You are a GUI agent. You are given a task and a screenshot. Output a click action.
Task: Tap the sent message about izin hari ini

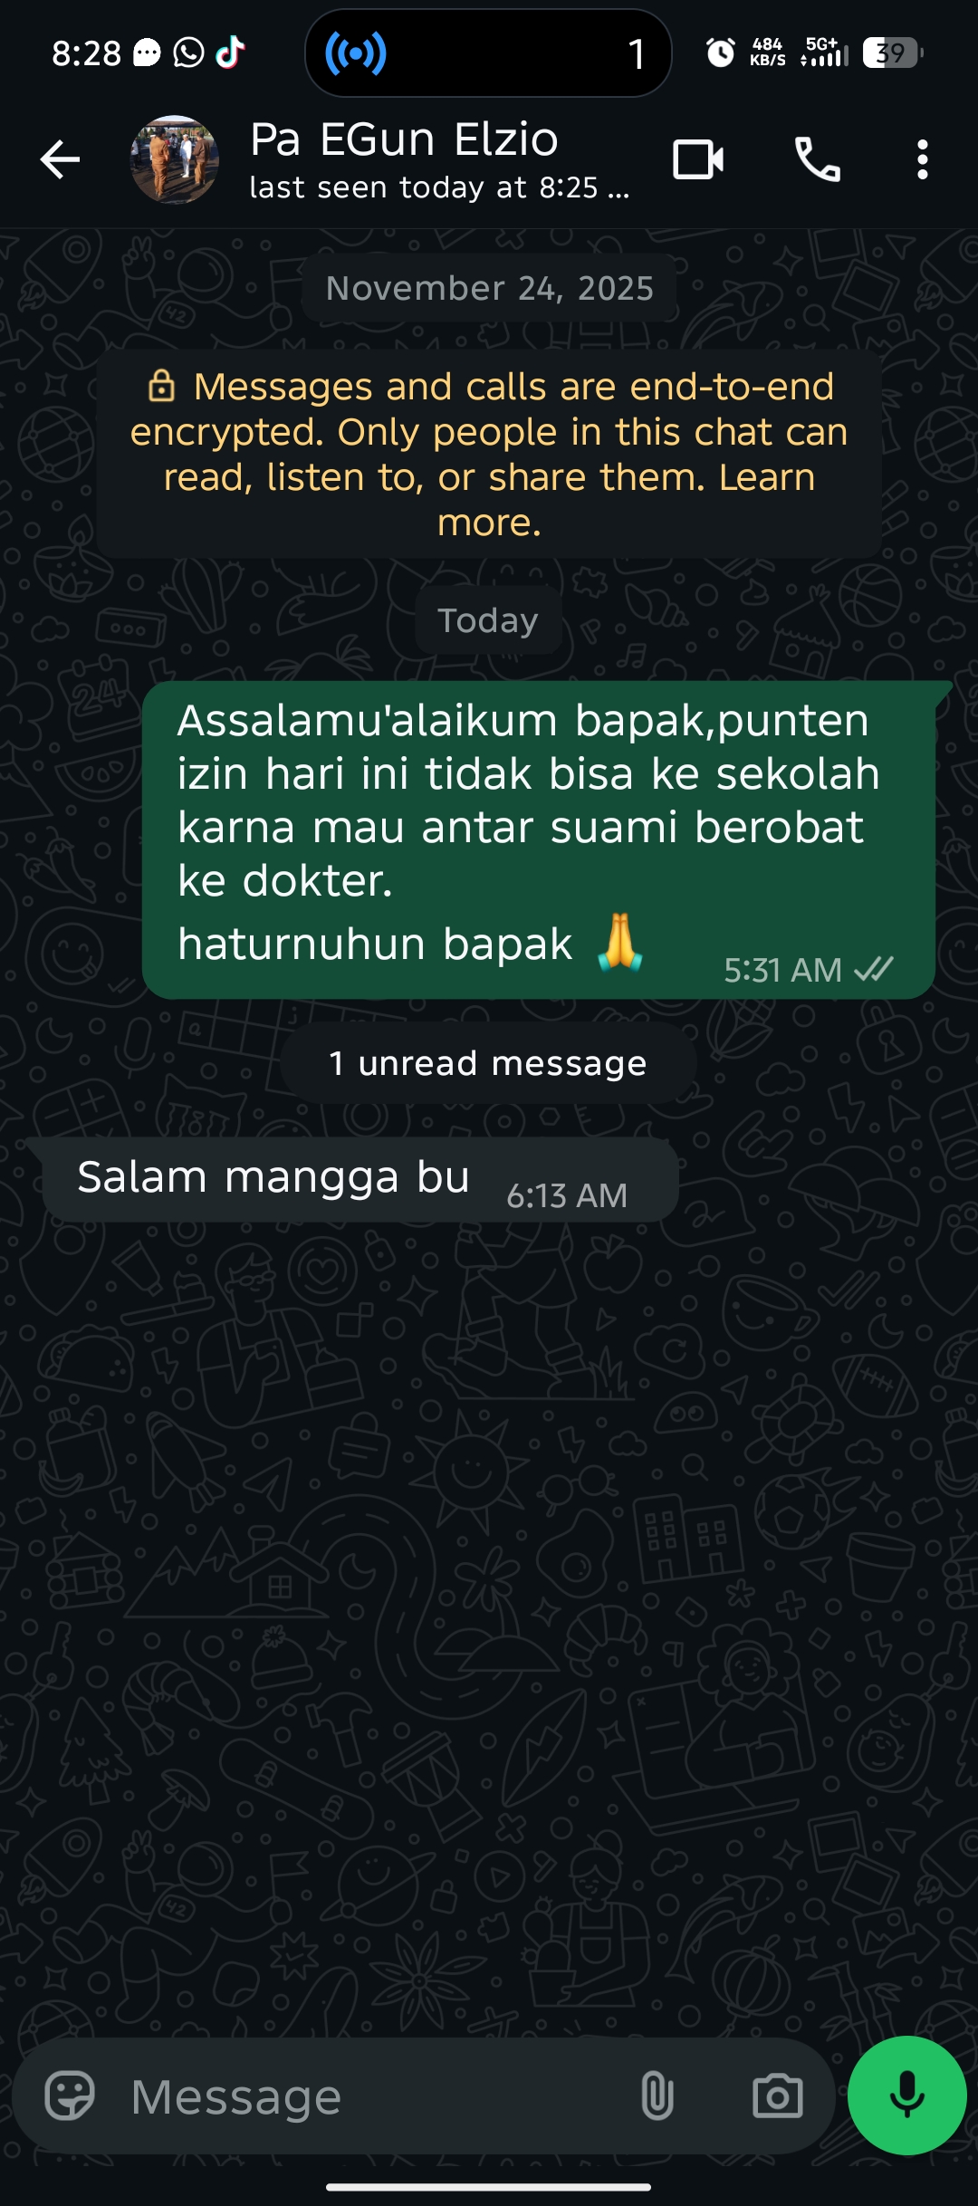[x=538, y=839]
